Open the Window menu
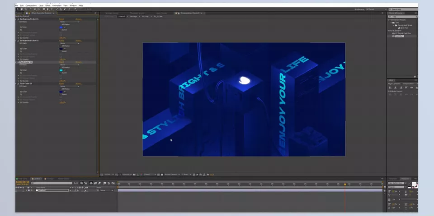Image resolution: width=434 pixels, height=216 pixels. pos(73,5)
